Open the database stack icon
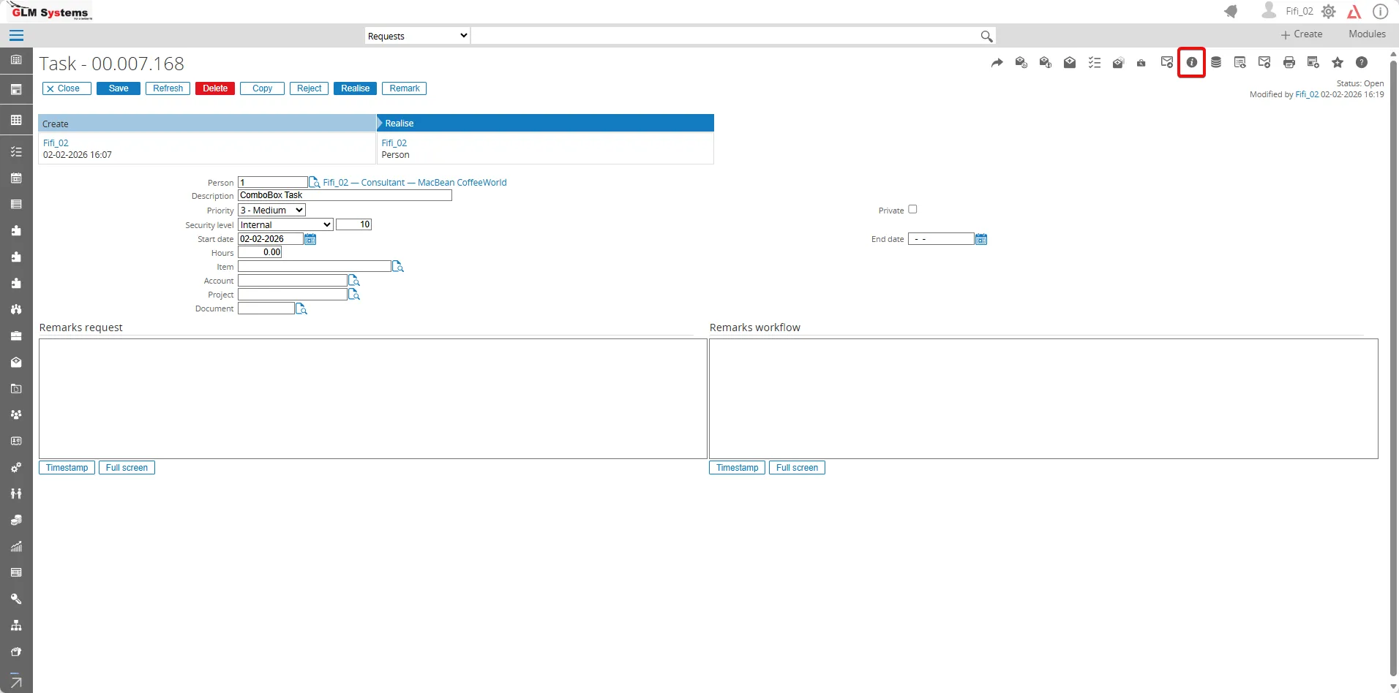 [x=1215, y=63]
